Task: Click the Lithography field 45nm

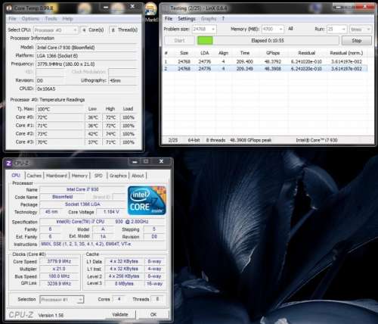Action: [123, 81]
